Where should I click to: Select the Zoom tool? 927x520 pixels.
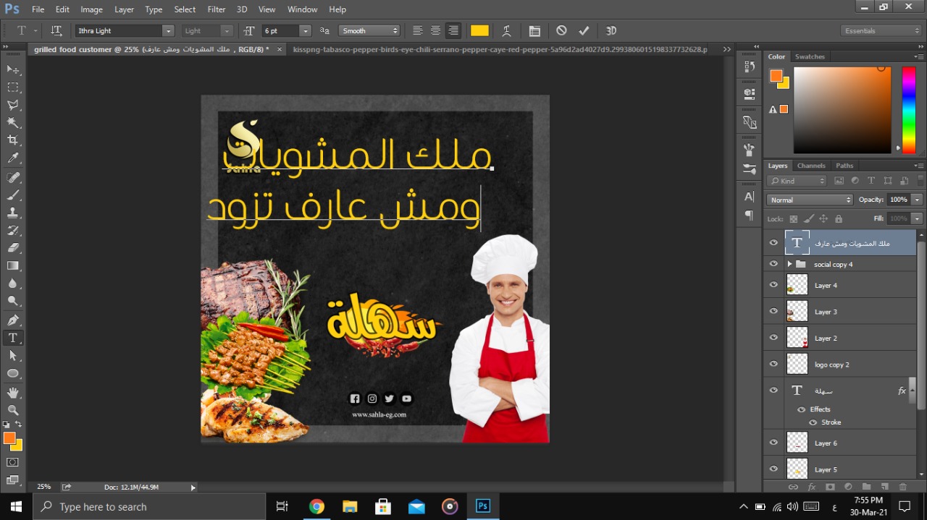[13, 410]
